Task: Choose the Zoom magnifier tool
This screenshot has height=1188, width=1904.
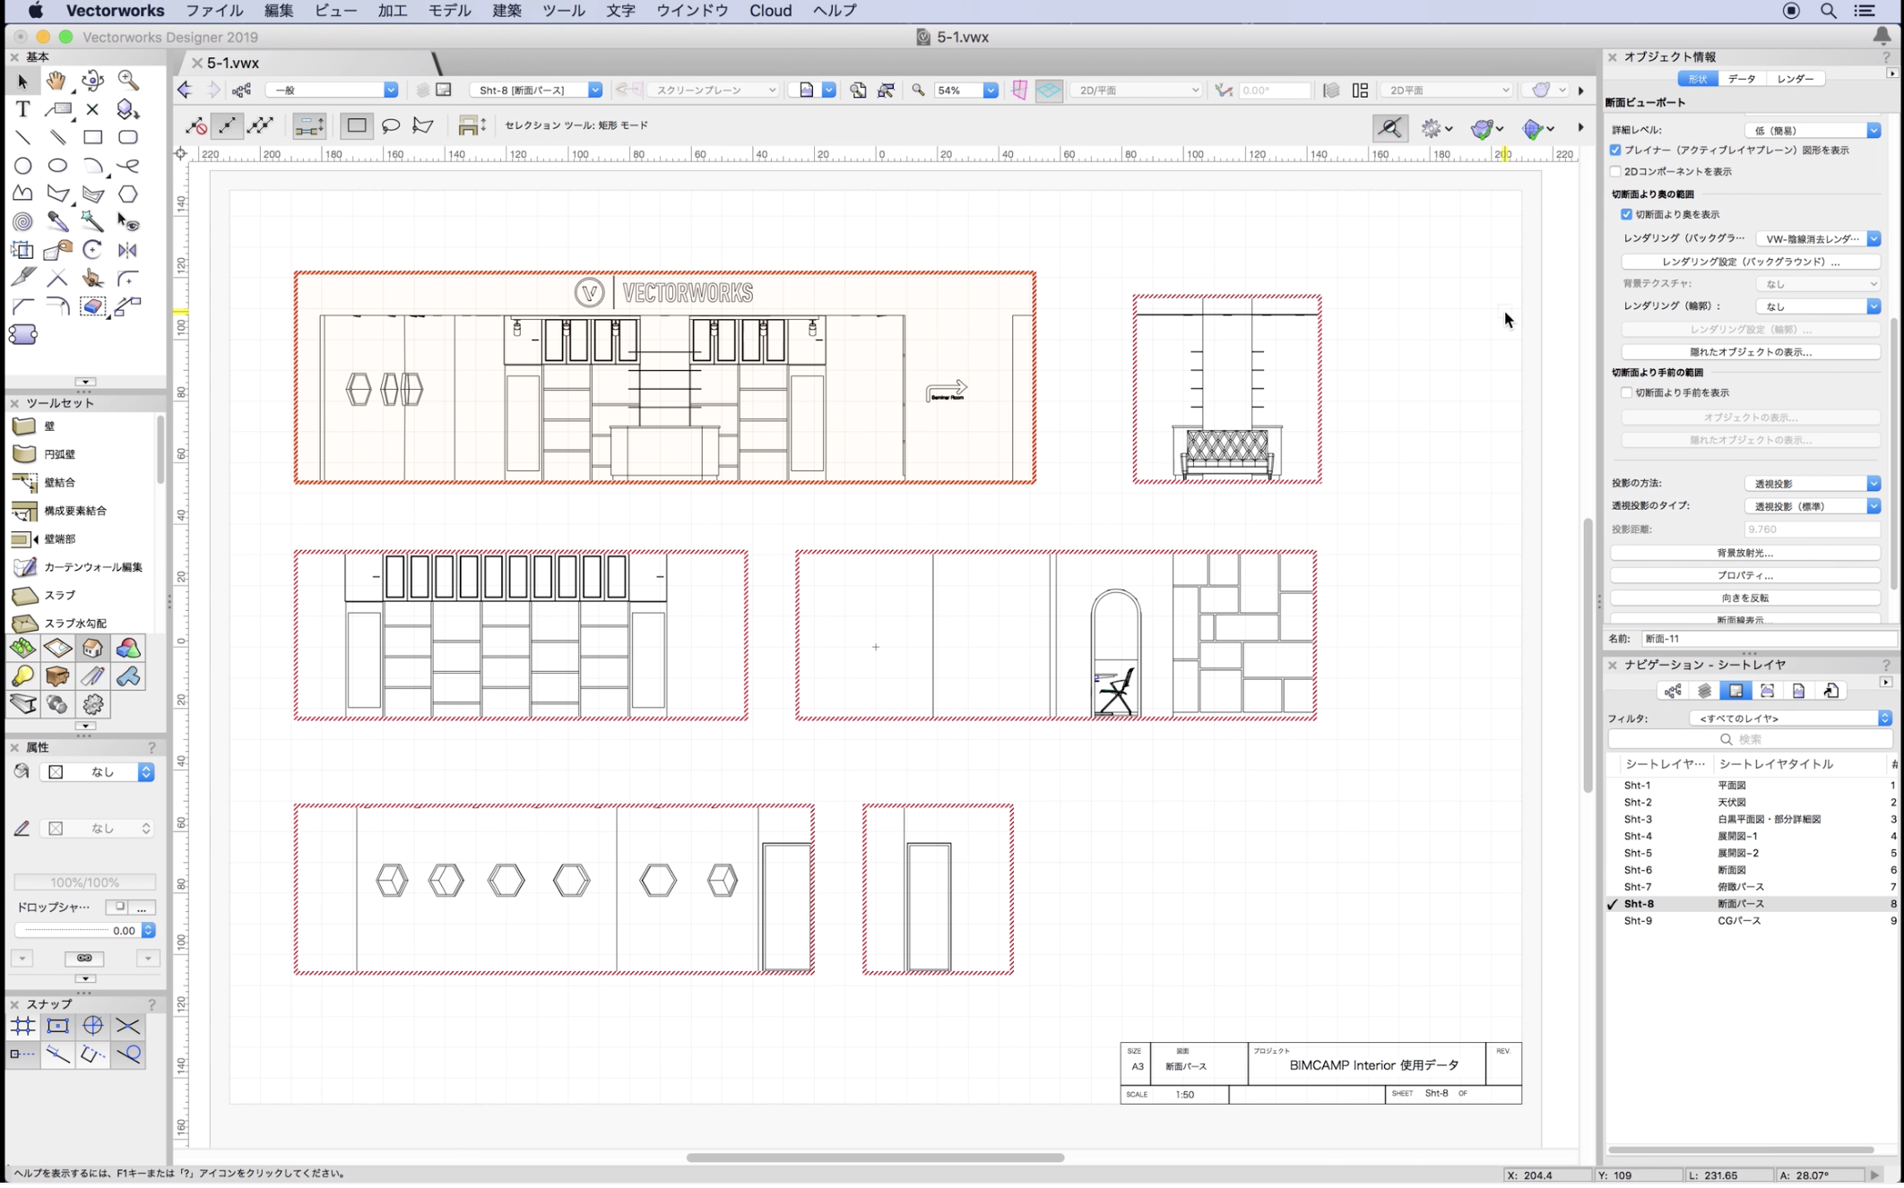Action: 128,81
